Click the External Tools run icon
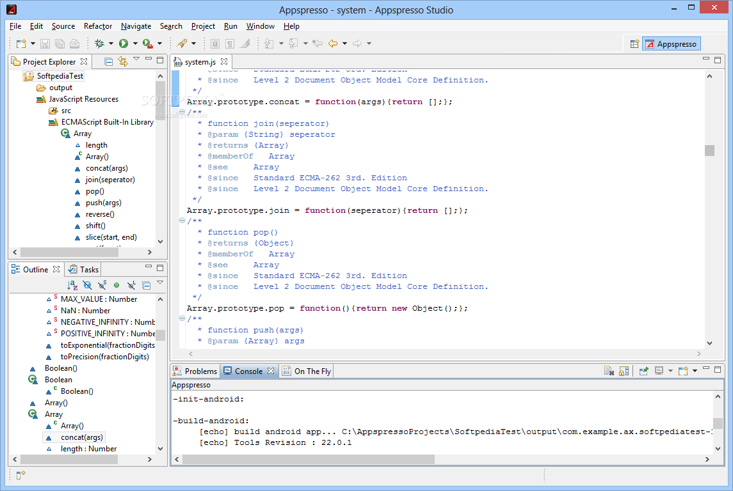This screenshot has height=491, width=733. tap(147, 43)
